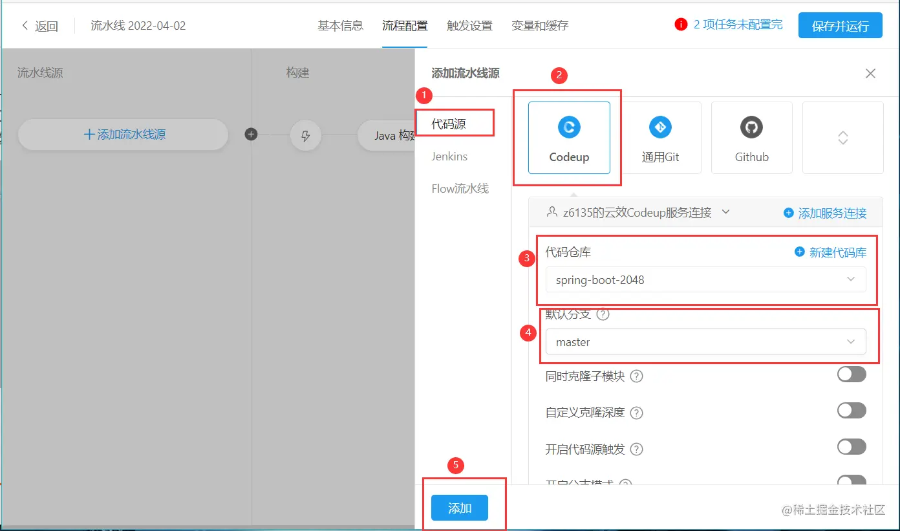Toggle the partially hidden bottom switch

pos(852,481)
